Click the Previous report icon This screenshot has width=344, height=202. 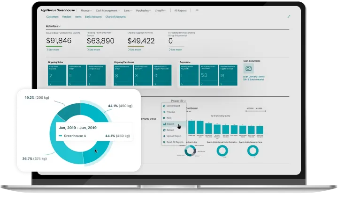pos(164,112)
